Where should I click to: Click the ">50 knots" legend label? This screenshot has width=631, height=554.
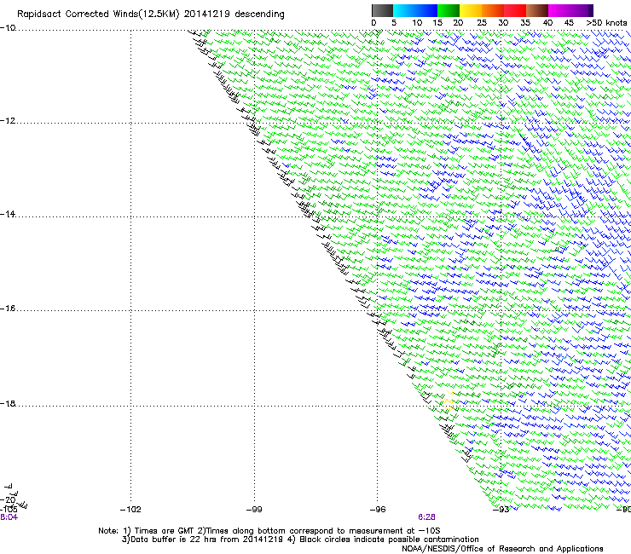point(606,23)
